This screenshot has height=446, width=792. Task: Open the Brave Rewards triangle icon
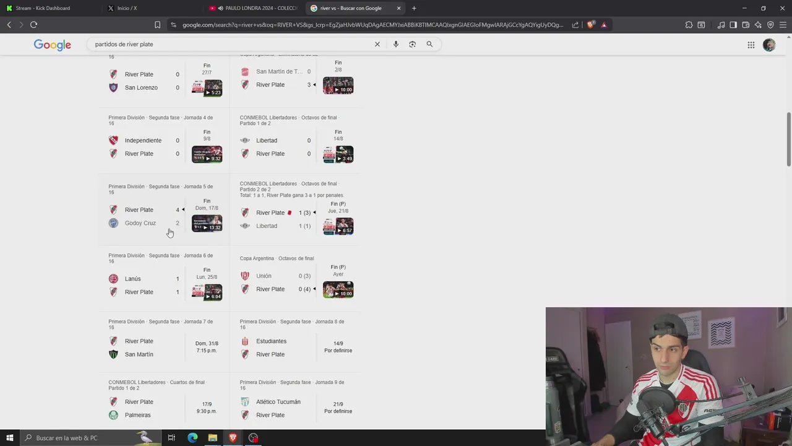[x=604, y=25]
